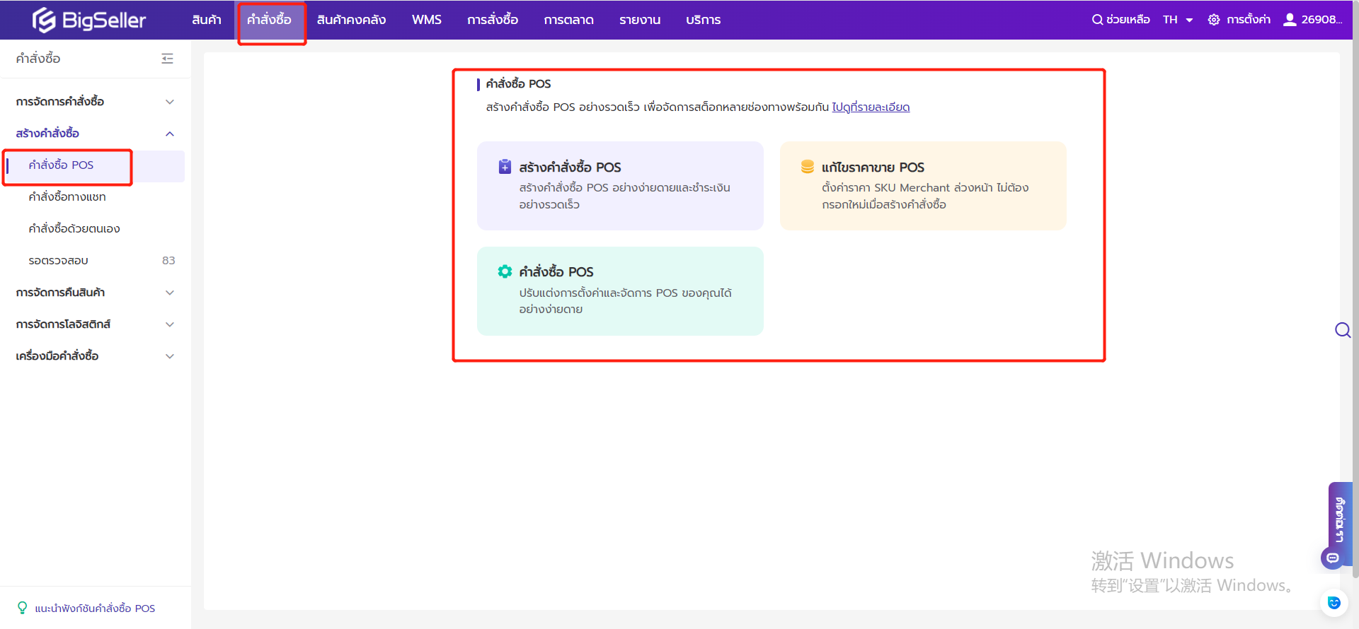Open the ไปดูที่รายละเอียด link
1359x629 pixels.
(x=871, y=107)
